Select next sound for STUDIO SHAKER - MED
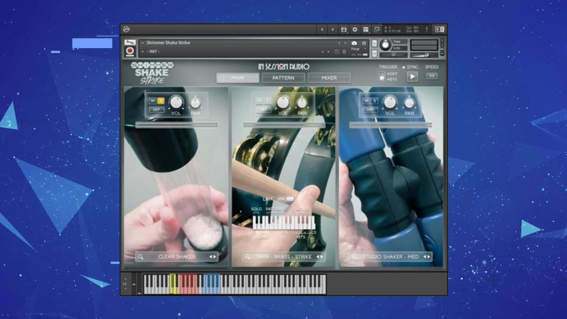The width and height of the screenshot is (567, 319). click(428, 257)
